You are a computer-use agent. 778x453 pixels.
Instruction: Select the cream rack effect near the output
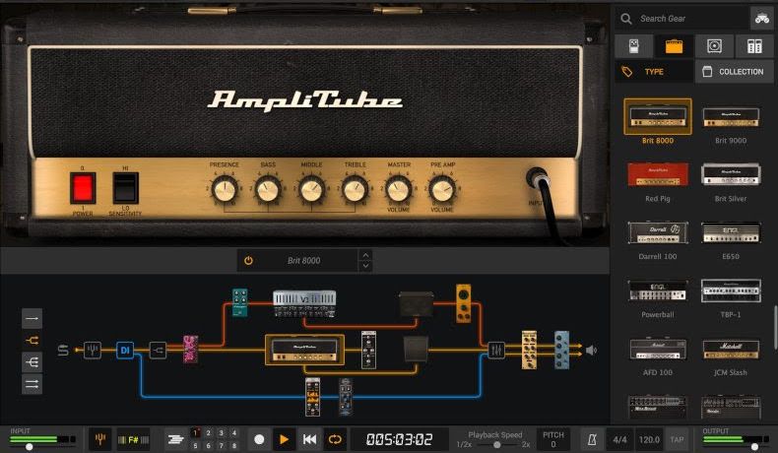[x=529, y=350]
